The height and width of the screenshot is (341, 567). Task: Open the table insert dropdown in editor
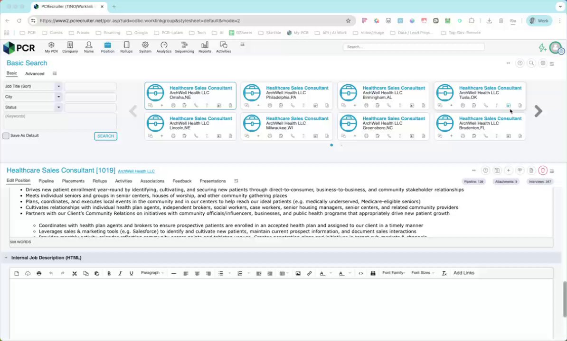coord(283,274)
